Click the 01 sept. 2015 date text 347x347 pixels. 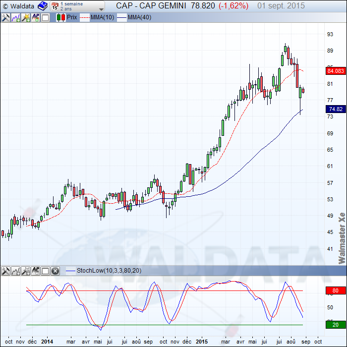(x=281, y=6)
